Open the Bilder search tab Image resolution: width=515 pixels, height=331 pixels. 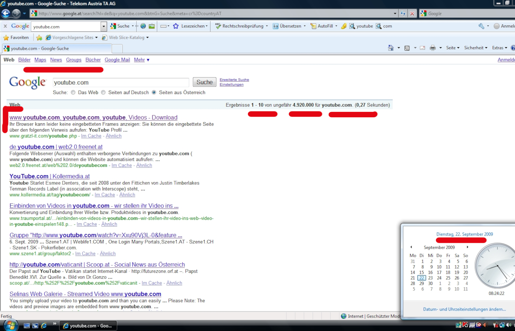tap(24, 60)
